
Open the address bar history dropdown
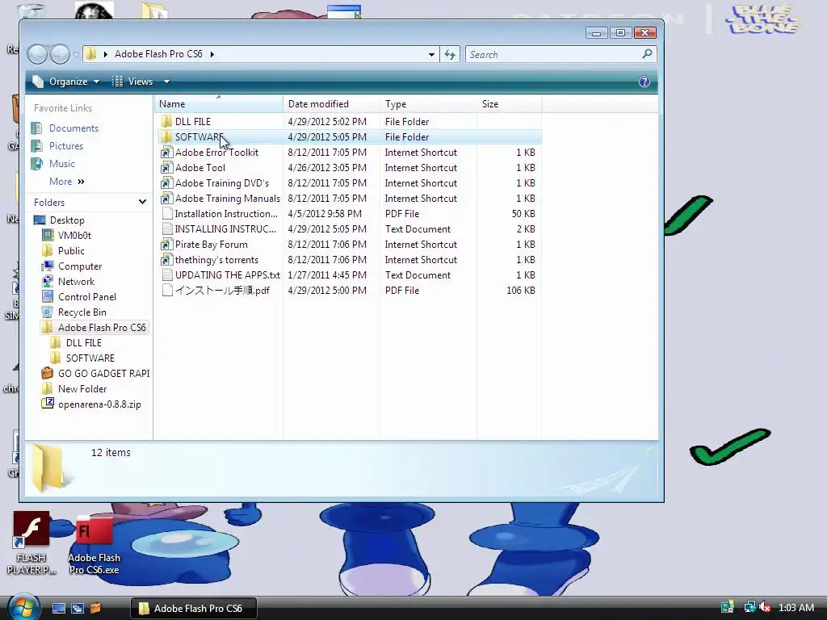[x=431, y=54]
